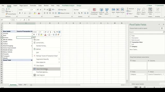Screen dimensions: 165x92
Task: Uncheck the Category field checkbox
Action: (130, 47)
